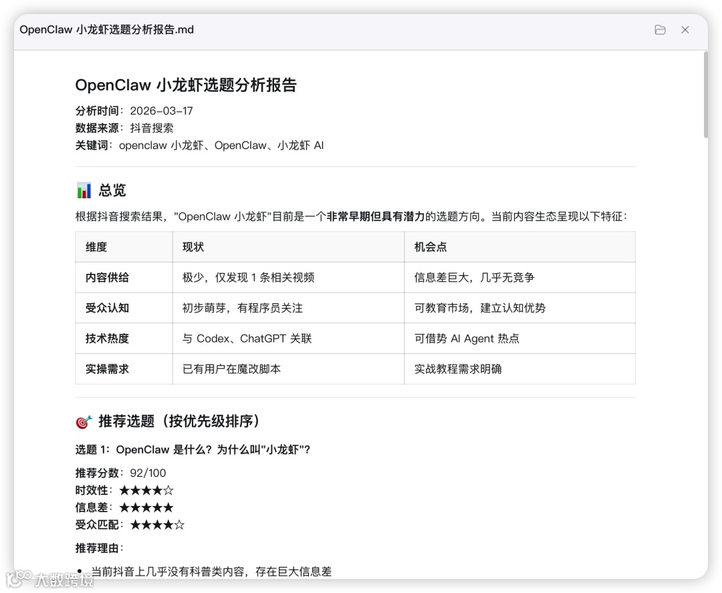Viewport: 722px width, 593px height.
Task: Click the keywords line starting with 'openclaw 小龙虾'
Action: [221, 146]
